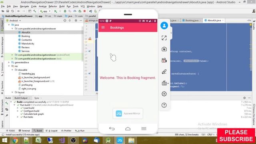Screen dimensions: 256x144
Task: Open the Terminal tool window
Action: click(24, 131)
